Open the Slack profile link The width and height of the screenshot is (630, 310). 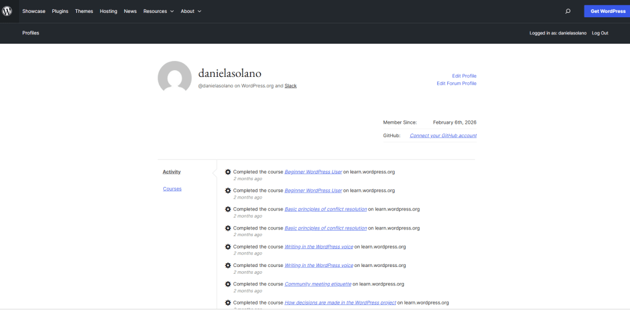tap(290, 86)
